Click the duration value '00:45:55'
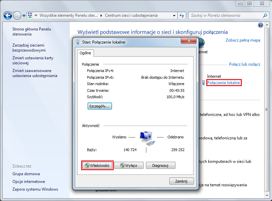Image resolution: width=272 pixels, height=201 pixels. [x=177, y=90]
